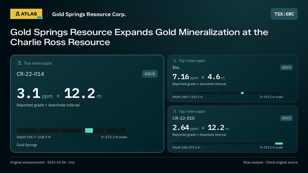The width and height of the screenshot is (308, 173).
Task: Click the Atlas logo badge
Action: tap(26, 14)
